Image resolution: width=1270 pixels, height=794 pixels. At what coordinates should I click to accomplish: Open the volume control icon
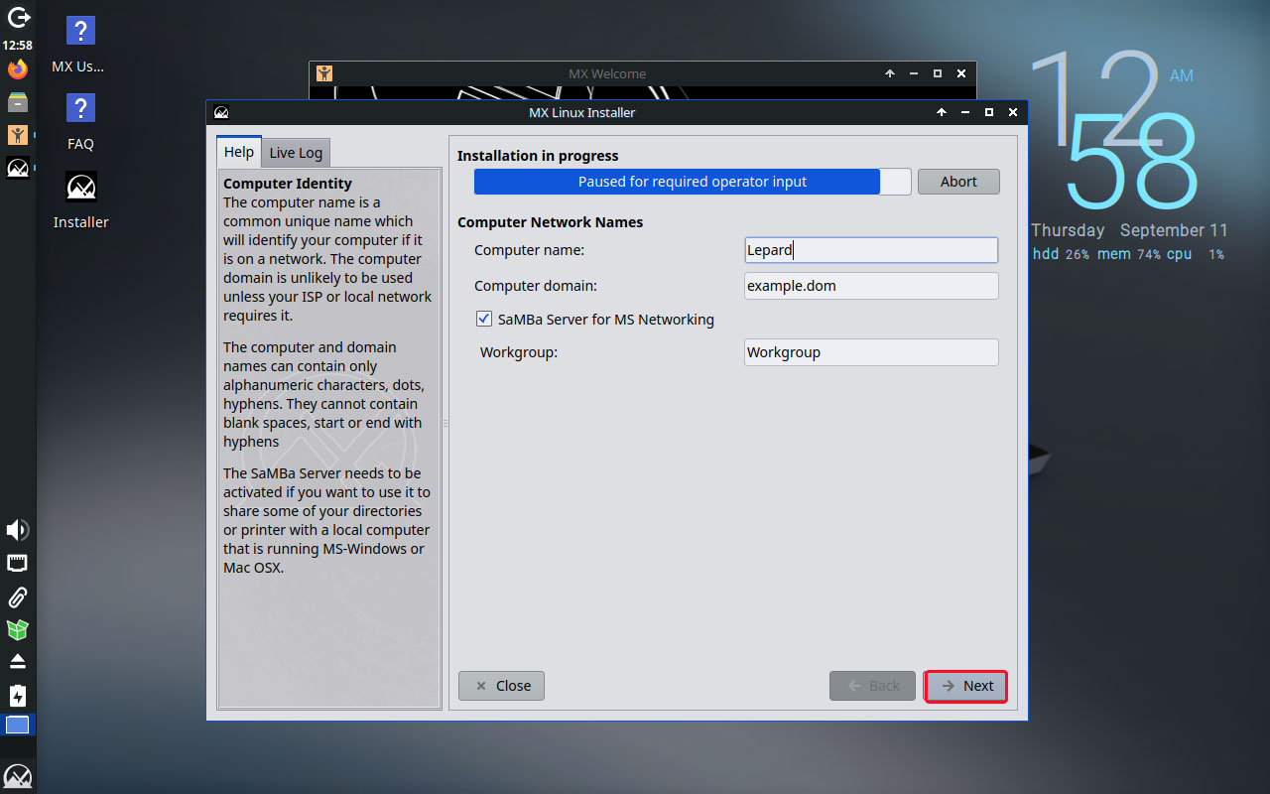[18, 530]
